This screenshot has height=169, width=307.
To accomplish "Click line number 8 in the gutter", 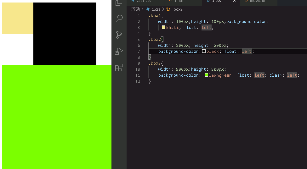I will pyautogui.click(x=139, y=57).
